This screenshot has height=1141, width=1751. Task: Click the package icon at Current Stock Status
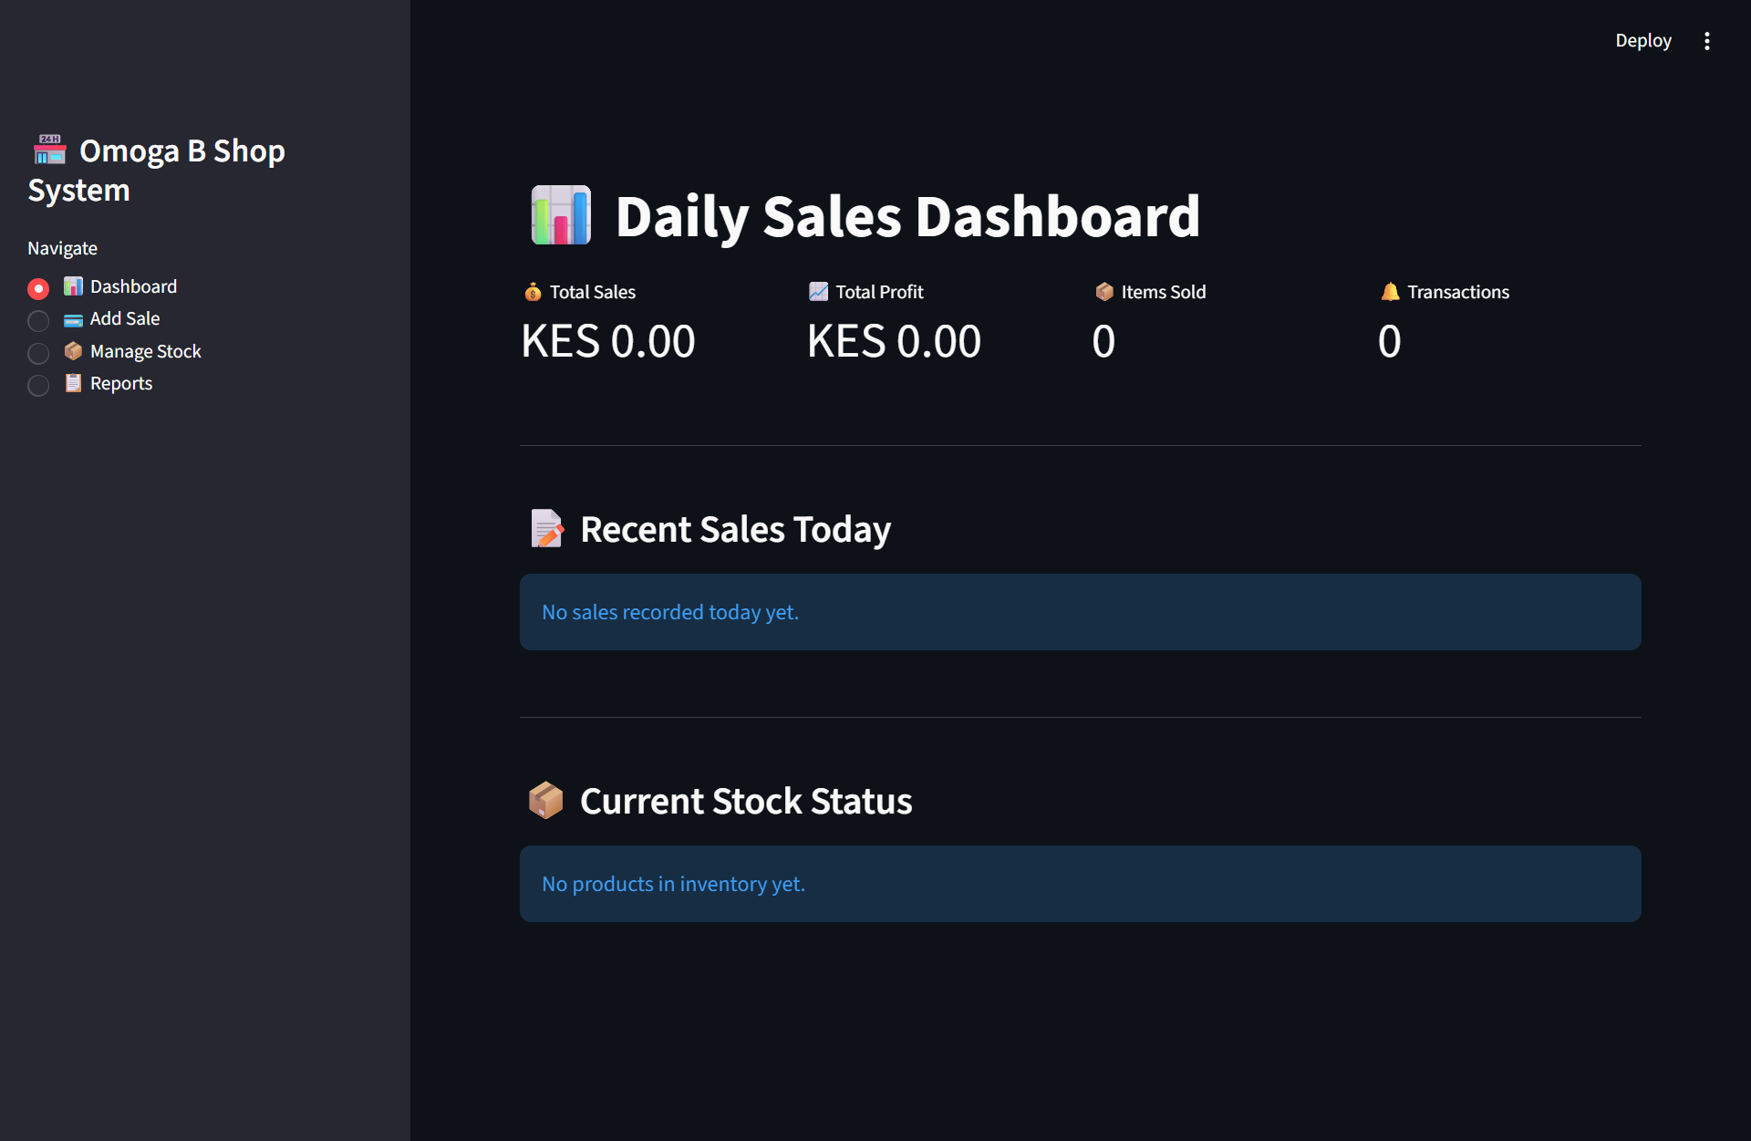click(546, 801)
